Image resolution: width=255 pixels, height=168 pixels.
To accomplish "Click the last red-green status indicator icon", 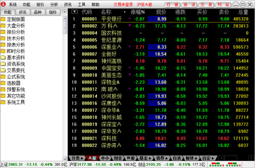I will pyautogui.click(x=233, y=165).
